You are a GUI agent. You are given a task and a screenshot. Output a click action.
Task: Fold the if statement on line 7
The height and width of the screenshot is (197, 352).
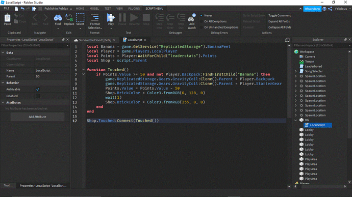click(84, 74)
